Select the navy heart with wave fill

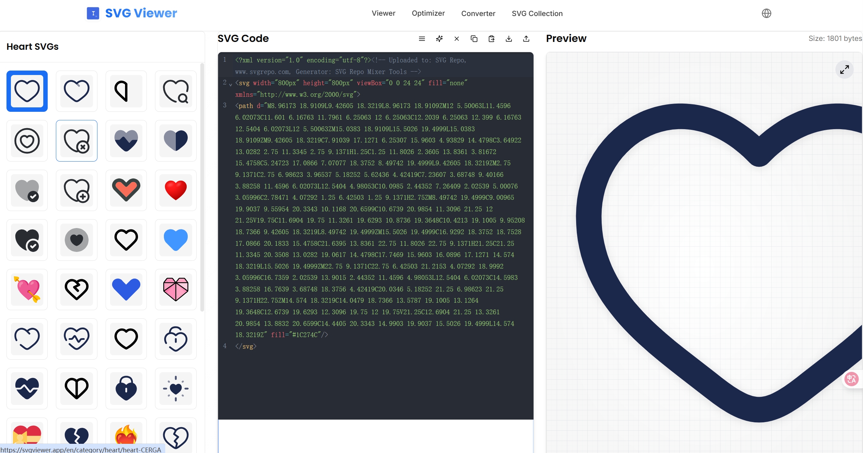pos(126,141)
